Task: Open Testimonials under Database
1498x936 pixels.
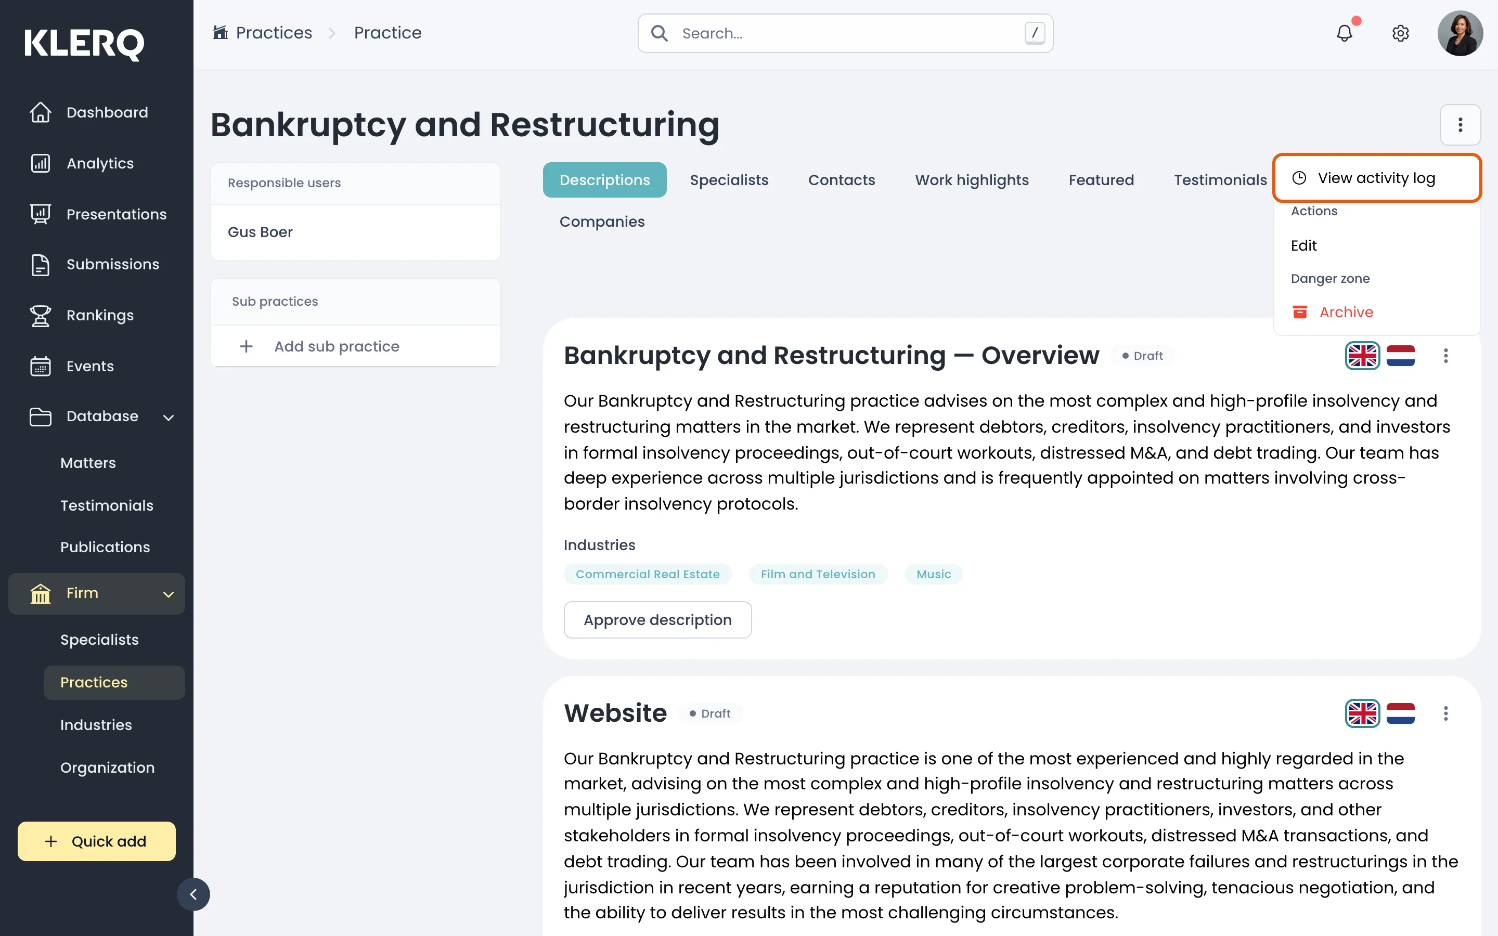Action: [107, 505]
